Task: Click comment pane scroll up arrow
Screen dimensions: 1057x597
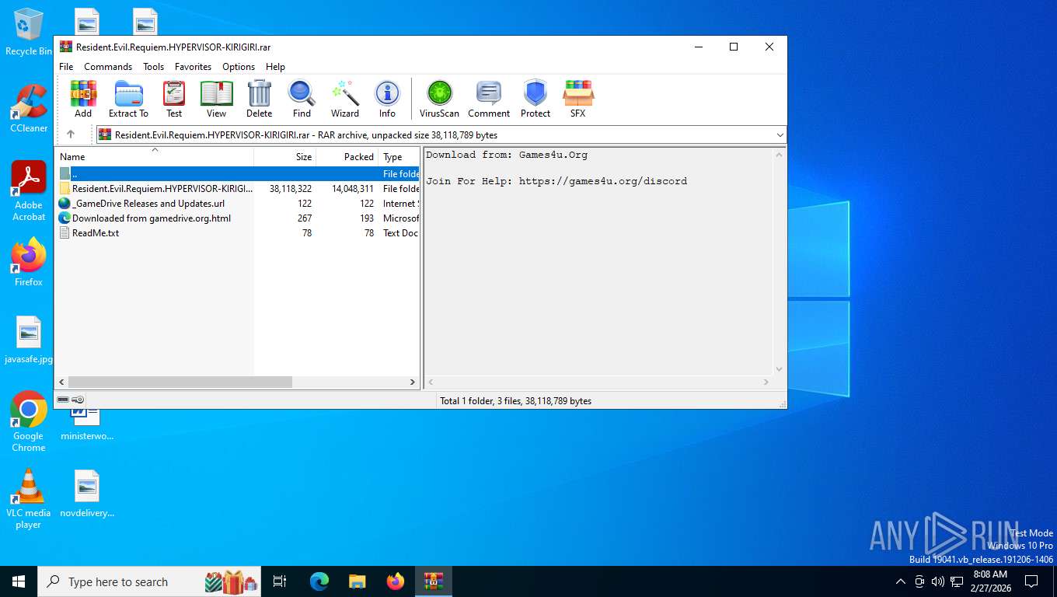Action: click(779, 155)
